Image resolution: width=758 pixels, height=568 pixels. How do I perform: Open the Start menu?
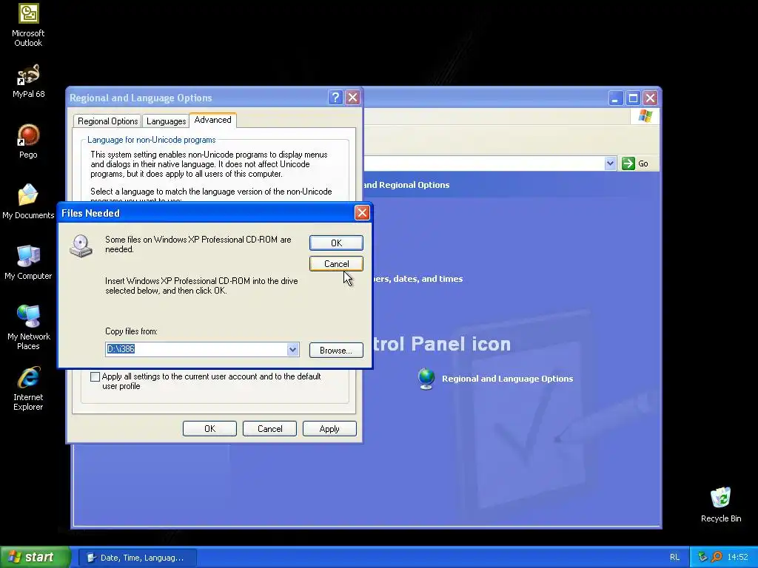click(x=35, y=558)
